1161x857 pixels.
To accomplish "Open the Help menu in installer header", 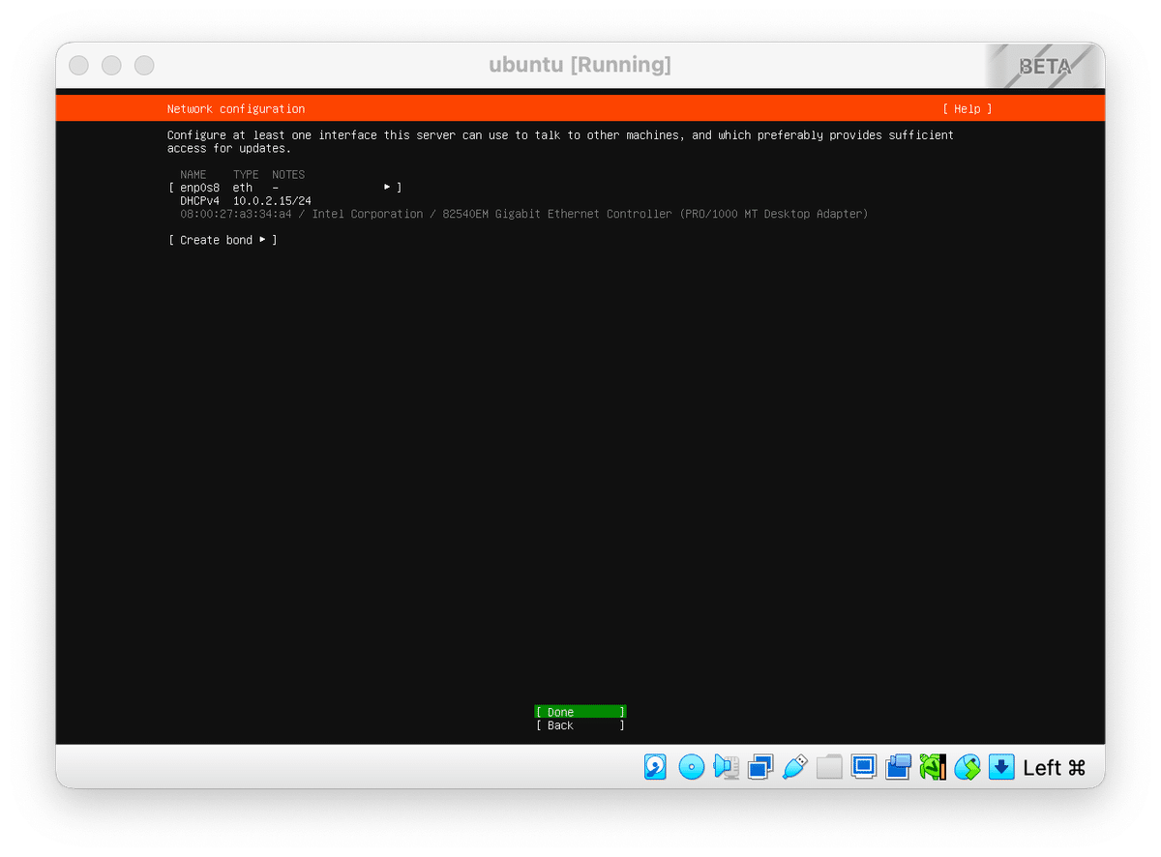I will (x=967, y=109).
